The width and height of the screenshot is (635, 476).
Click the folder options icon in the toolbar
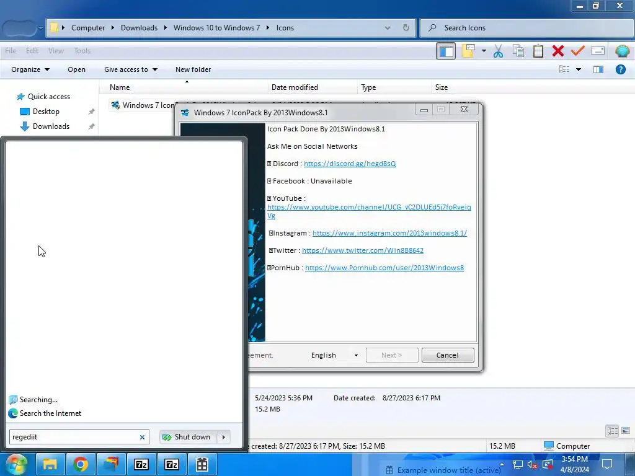click(x=469, y=51)
